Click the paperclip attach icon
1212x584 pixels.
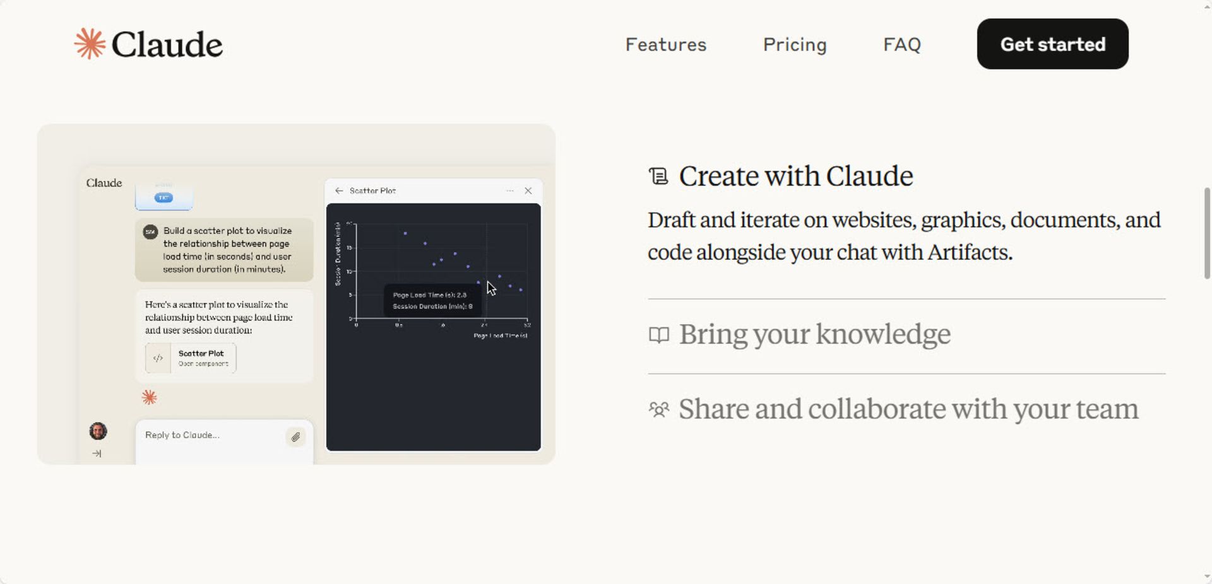[x=295, y=436]
